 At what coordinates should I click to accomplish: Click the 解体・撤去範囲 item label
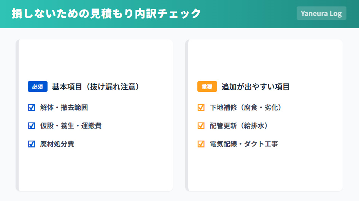tap(64, 108)
